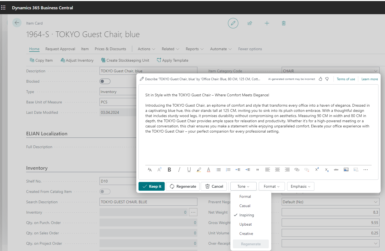
Task: Expand the Related menu
Action: point(170,49)
